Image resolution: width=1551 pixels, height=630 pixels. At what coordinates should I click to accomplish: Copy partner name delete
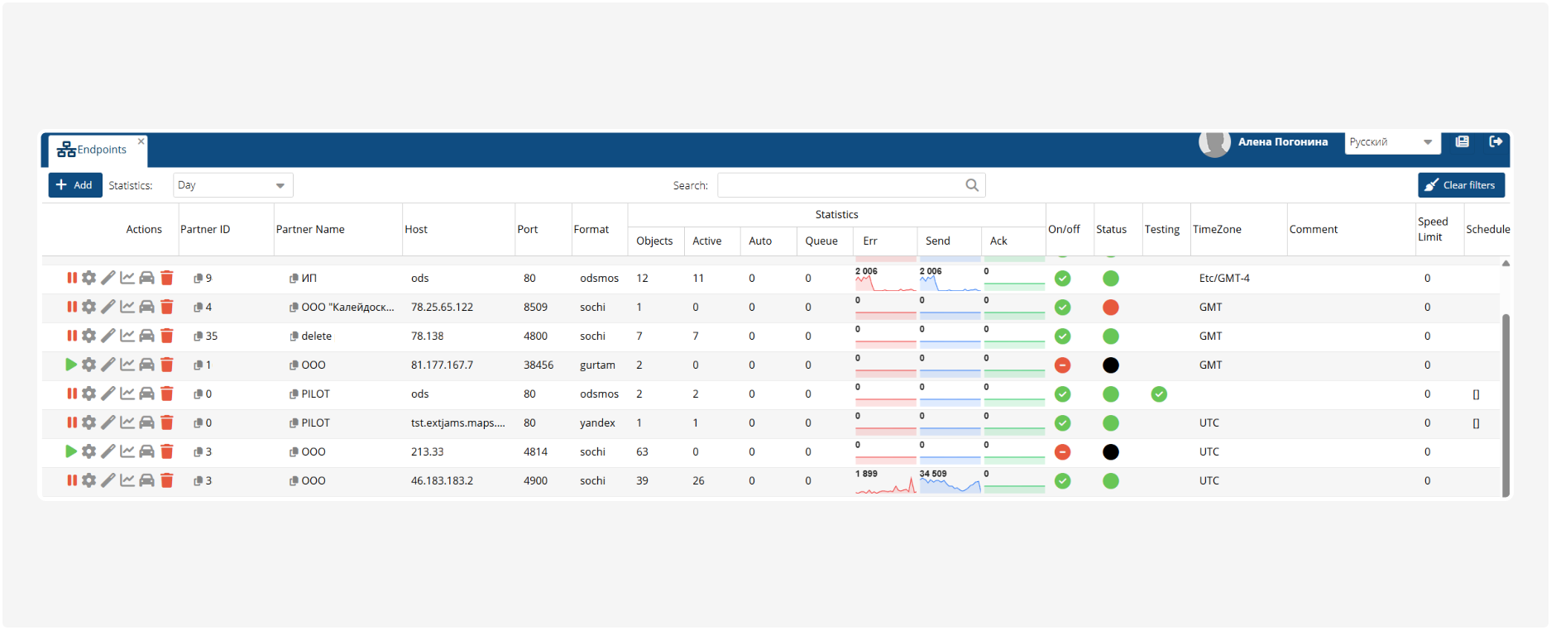[294, 336]
